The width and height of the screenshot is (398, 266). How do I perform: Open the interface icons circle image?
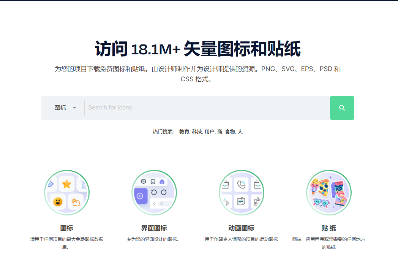(154, 193)
